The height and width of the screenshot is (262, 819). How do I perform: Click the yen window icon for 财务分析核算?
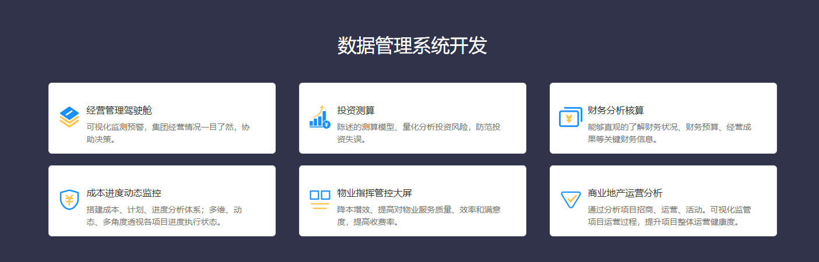(570, 117)
